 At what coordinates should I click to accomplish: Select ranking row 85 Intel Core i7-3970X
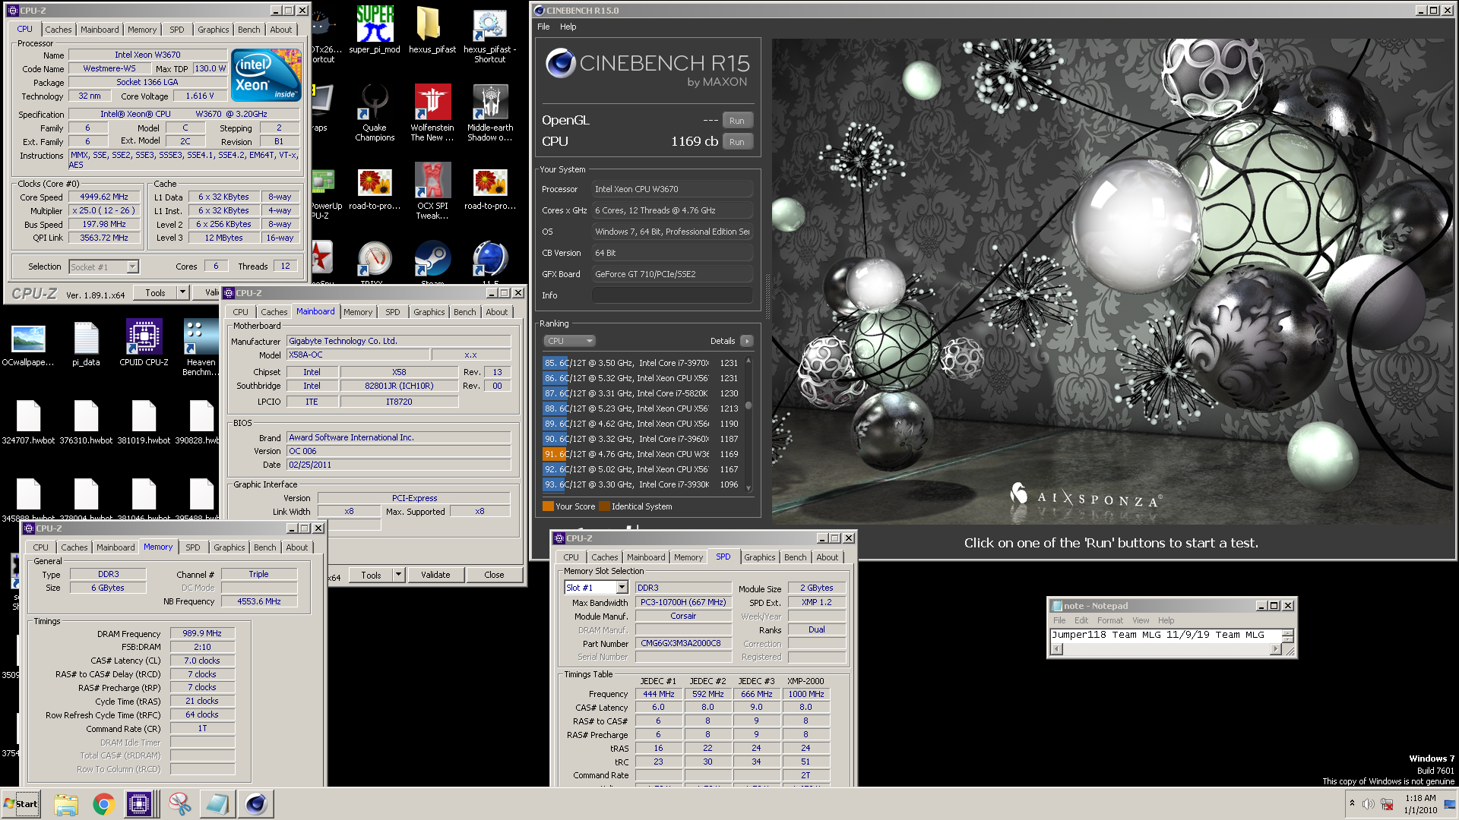pos(642,363)
